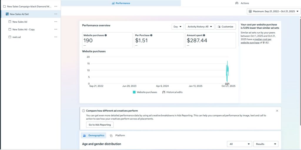Click the info icon beside Amount spent
301x150 pixels.
coord(204,35)
